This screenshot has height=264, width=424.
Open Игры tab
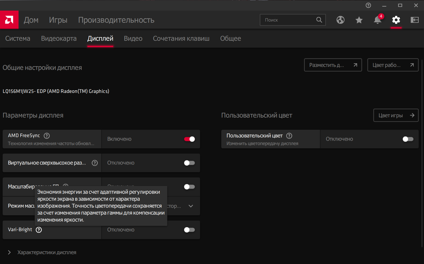point(58,20)
